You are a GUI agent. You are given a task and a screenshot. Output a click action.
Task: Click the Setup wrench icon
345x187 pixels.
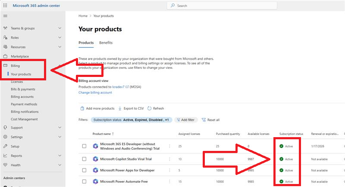(5, 146)
